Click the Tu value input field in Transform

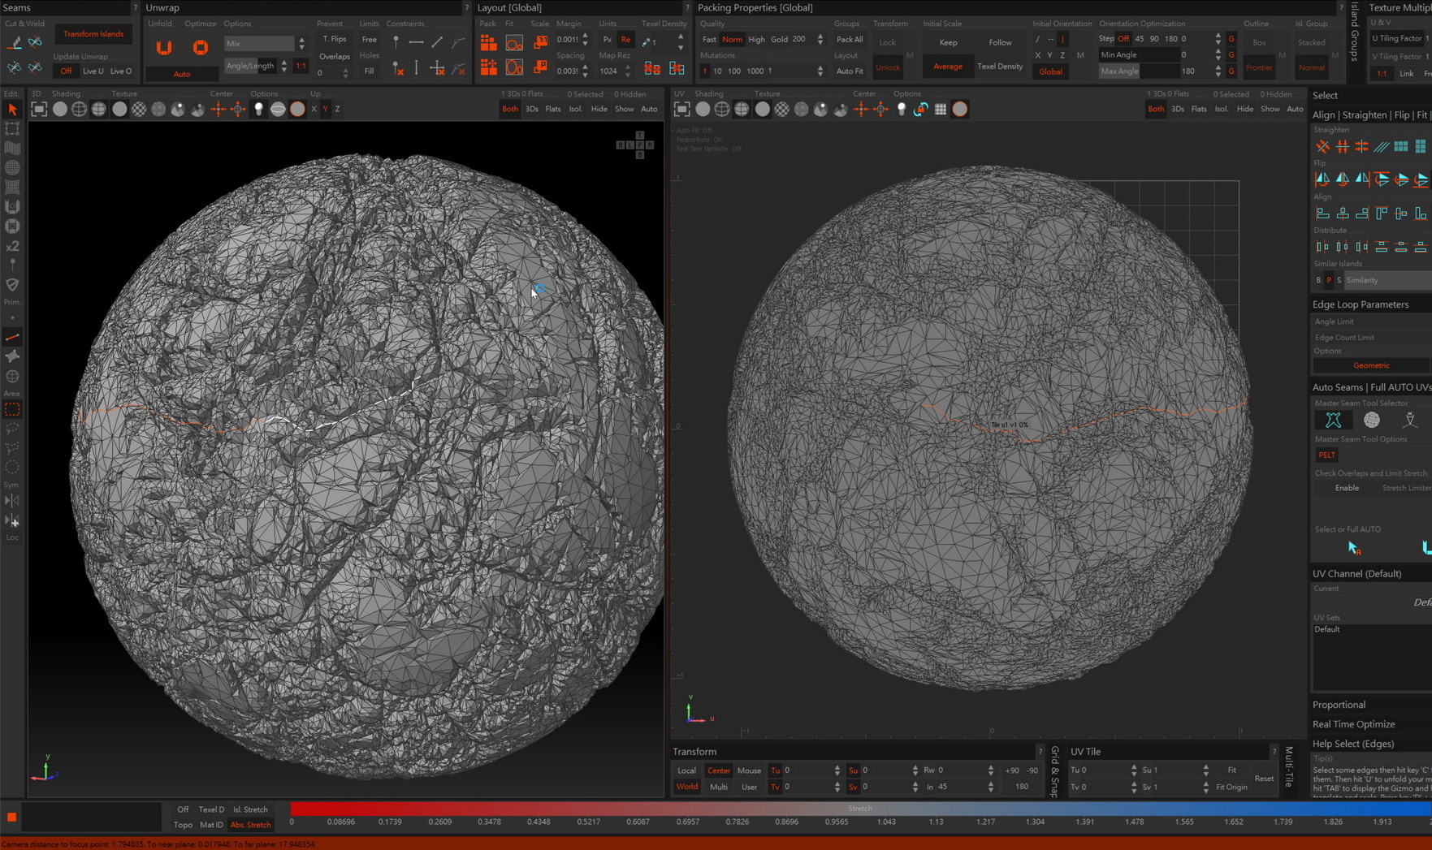pyautogui.click(x=807, y=770)
